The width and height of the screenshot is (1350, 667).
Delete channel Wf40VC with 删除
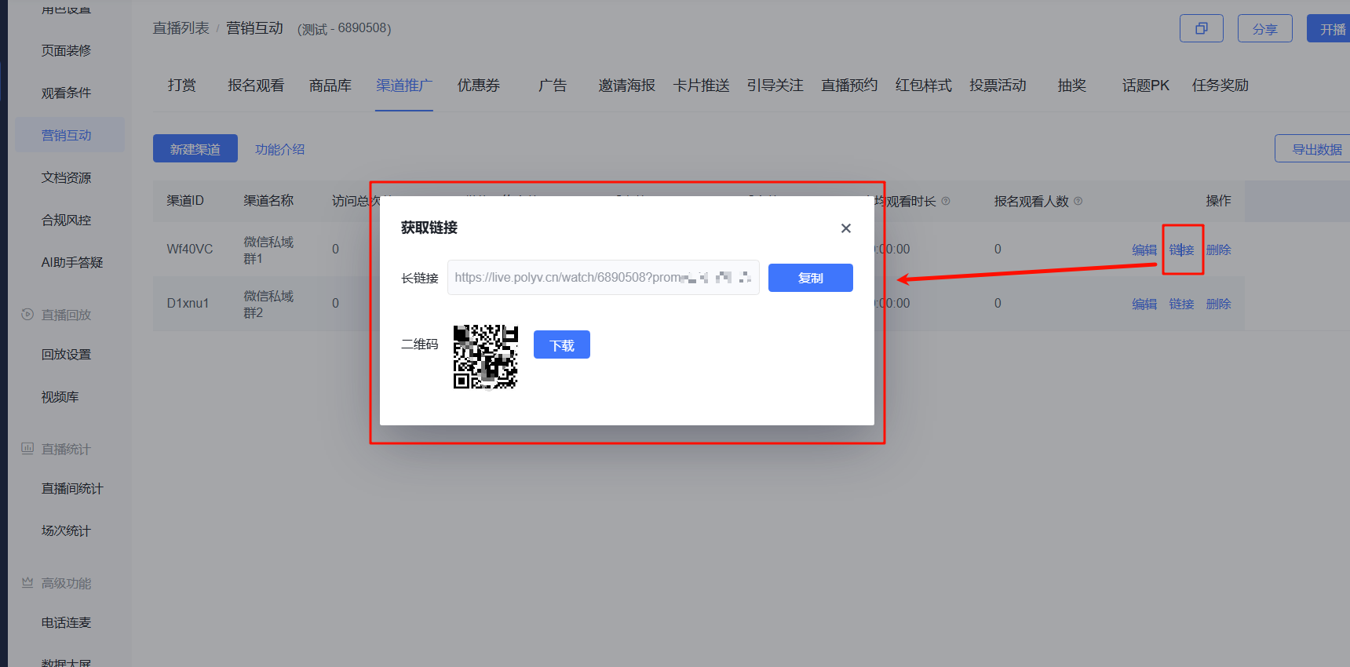pos(1218,250)
